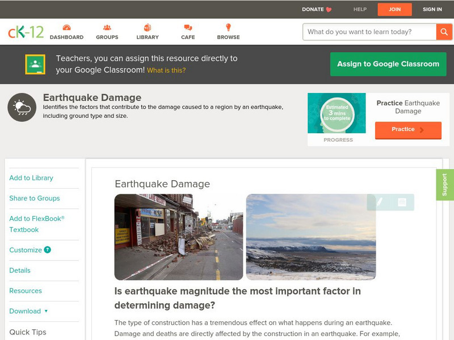
Task: Click the orange search magnifier icon
Action: [444, 32]
